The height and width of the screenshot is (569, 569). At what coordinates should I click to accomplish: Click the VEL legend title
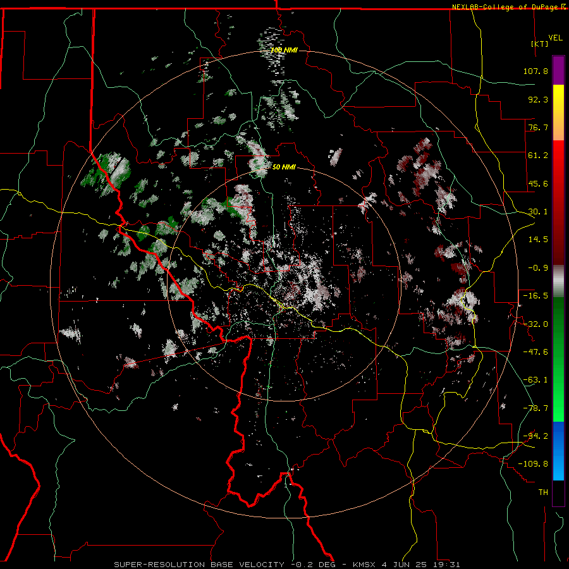(555, 38)
